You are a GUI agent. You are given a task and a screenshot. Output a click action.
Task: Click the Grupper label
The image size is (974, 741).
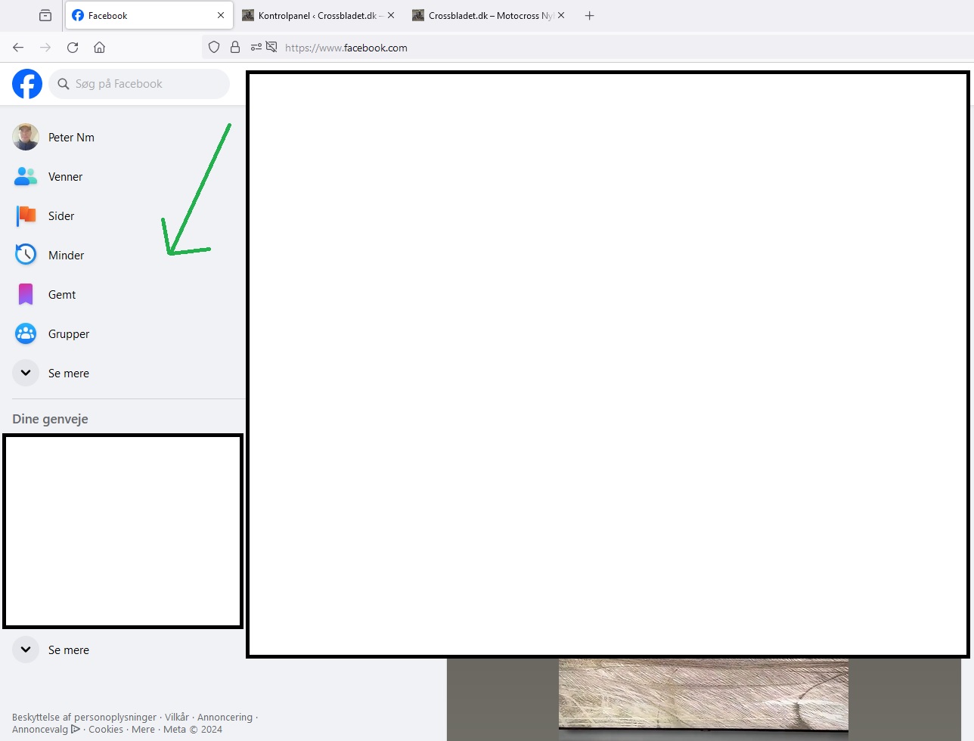point(69,334)
